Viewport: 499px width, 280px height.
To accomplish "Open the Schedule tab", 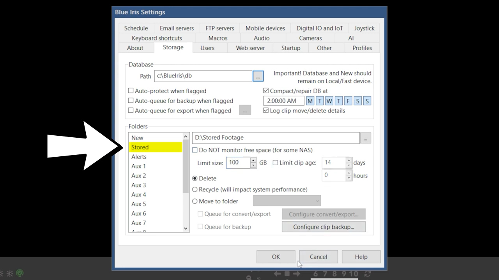I will pyautogui.click(x=136, y=28).
